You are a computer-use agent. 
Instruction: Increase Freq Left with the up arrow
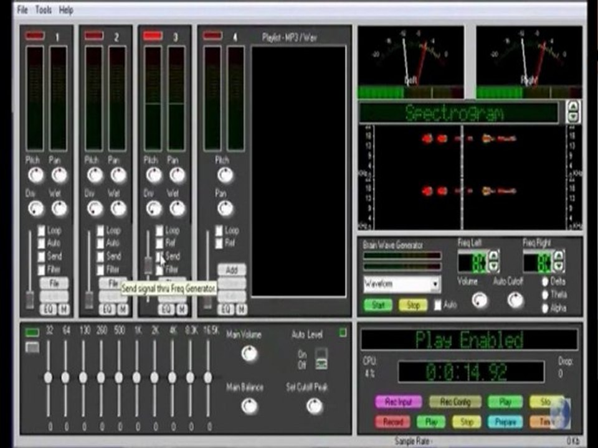493,255
